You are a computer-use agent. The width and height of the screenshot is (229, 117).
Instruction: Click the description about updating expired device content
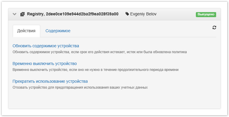100,52
